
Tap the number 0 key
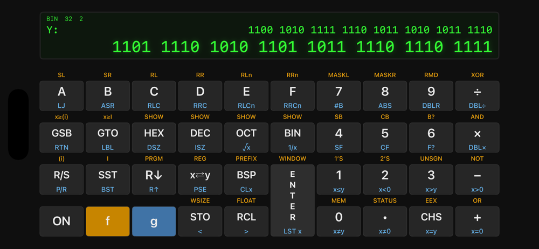click(x=338, y=222)
